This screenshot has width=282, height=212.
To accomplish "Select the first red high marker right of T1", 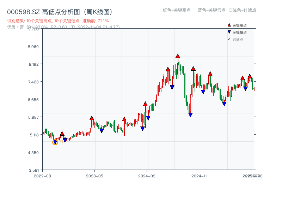I will click(x=62, y=134).
